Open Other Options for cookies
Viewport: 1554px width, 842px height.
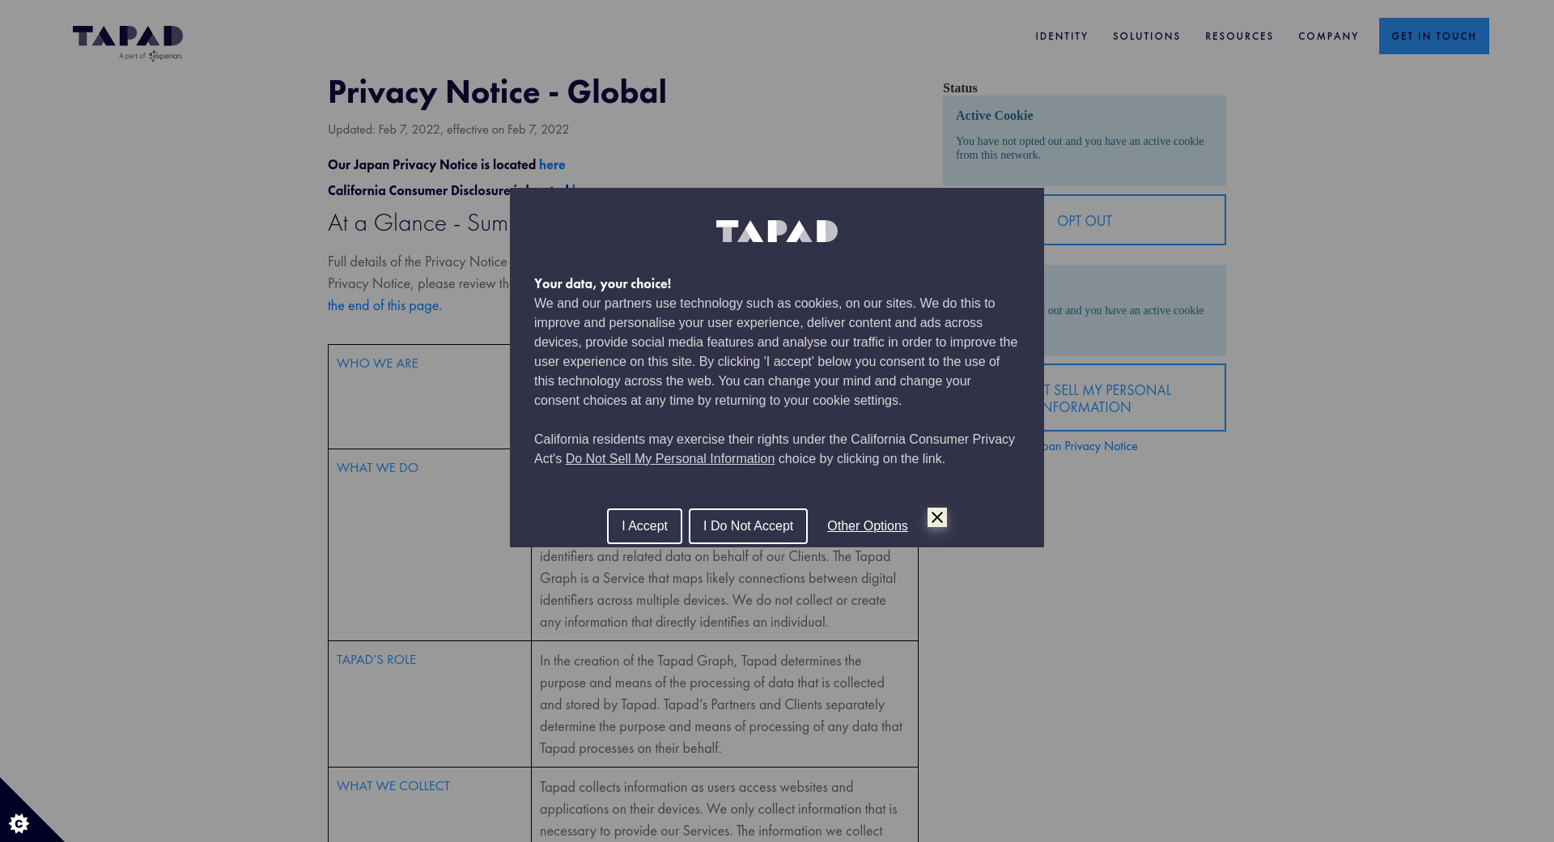point(868,526)
